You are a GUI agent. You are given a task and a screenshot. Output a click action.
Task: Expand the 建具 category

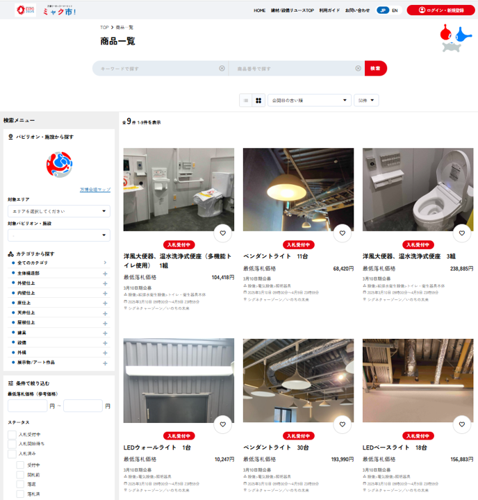[105, 333]
